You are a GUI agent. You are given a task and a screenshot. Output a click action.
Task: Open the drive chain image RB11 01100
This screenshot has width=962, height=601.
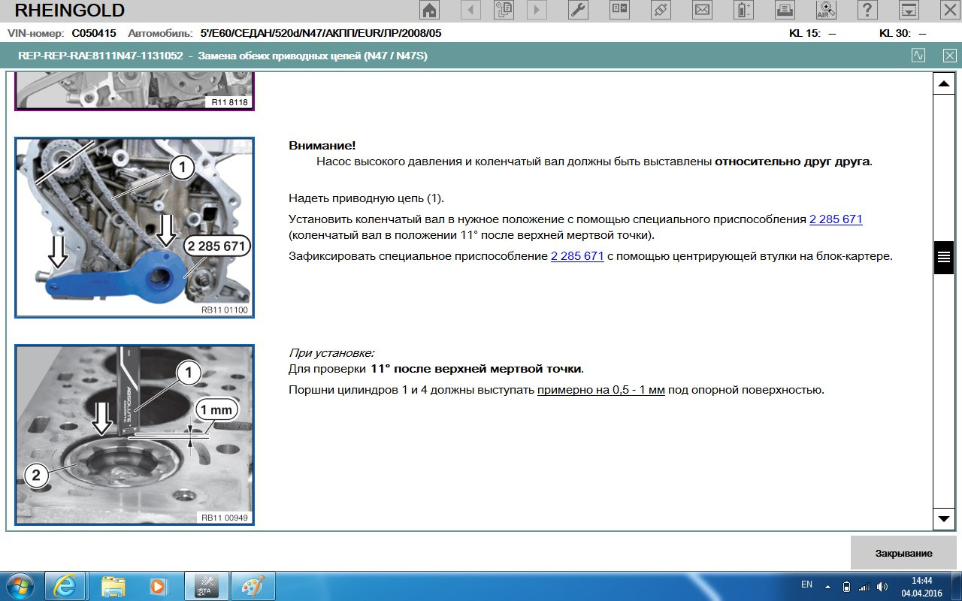(x=135, y=228)
